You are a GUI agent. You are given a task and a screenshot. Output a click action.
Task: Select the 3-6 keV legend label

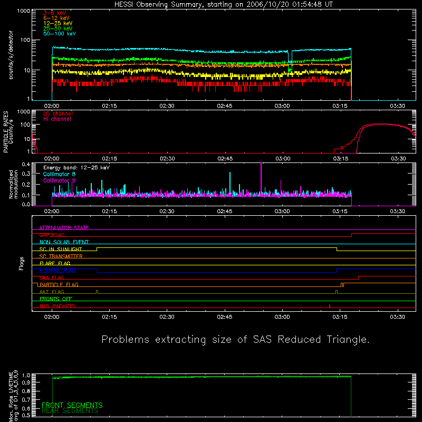55,13
